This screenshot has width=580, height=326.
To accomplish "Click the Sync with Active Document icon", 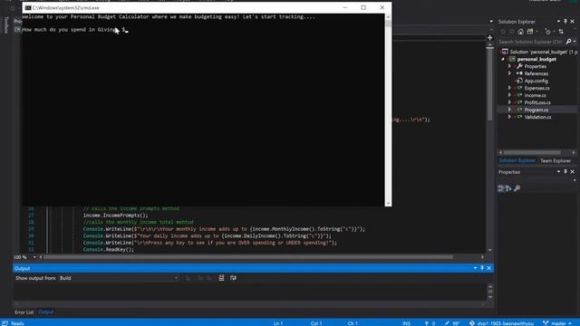I will 561,32.
